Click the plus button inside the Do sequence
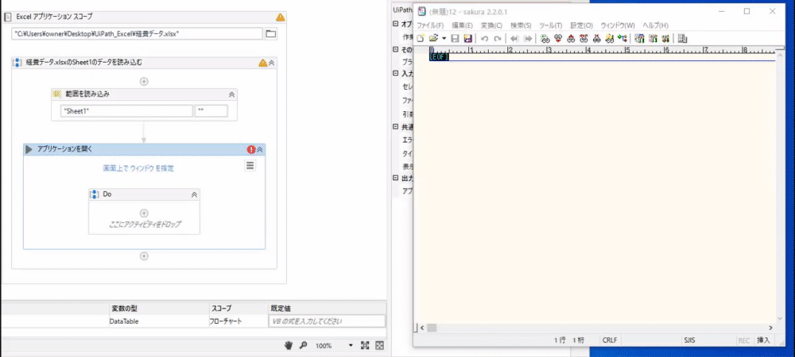The height and width of the screenshot is (357, 795). [x=144, y=213]
